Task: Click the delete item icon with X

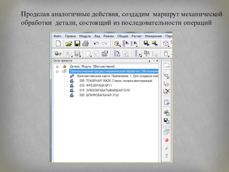Action: click(167, 91)
